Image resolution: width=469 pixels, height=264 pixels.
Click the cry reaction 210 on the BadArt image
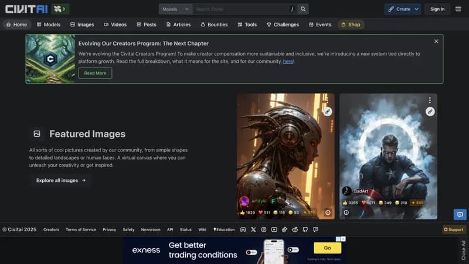point(401,202)
